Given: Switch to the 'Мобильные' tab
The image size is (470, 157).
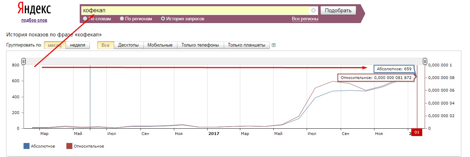Looking at the screenshot, I should [160, 45].
